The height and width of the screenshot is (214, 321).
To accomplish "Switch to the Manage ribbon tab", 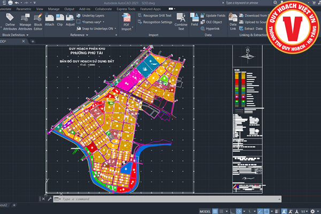I will [x=54, y=9].
